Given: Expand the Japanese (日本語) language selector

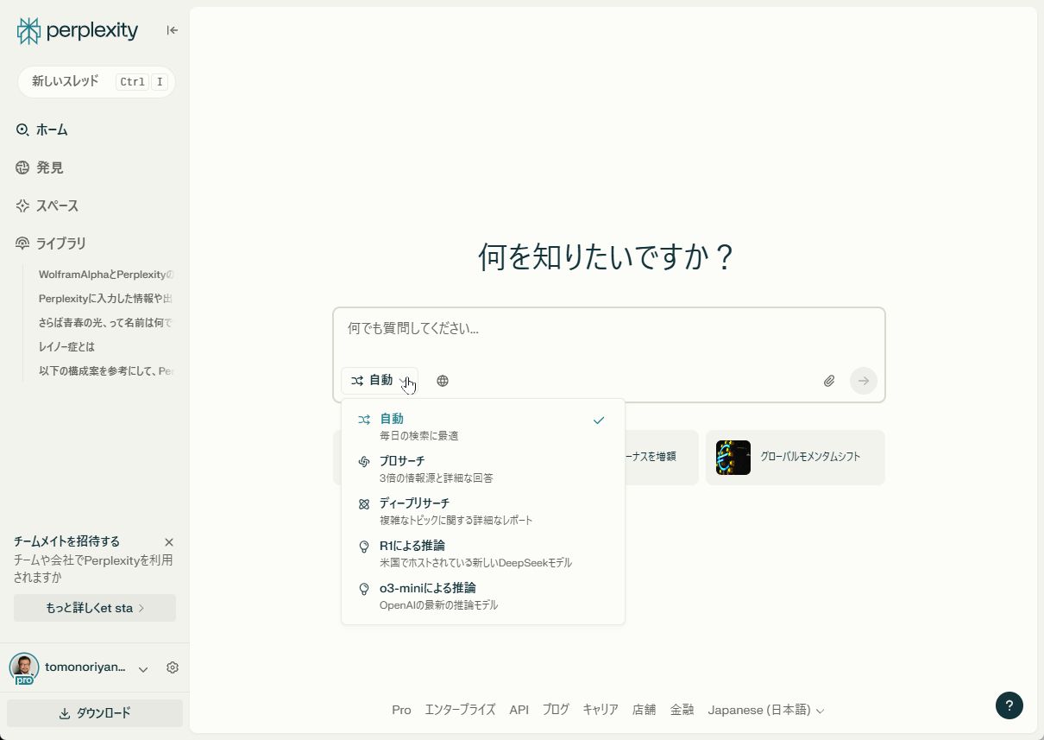Looking at the screenshot, I should 764,709.
